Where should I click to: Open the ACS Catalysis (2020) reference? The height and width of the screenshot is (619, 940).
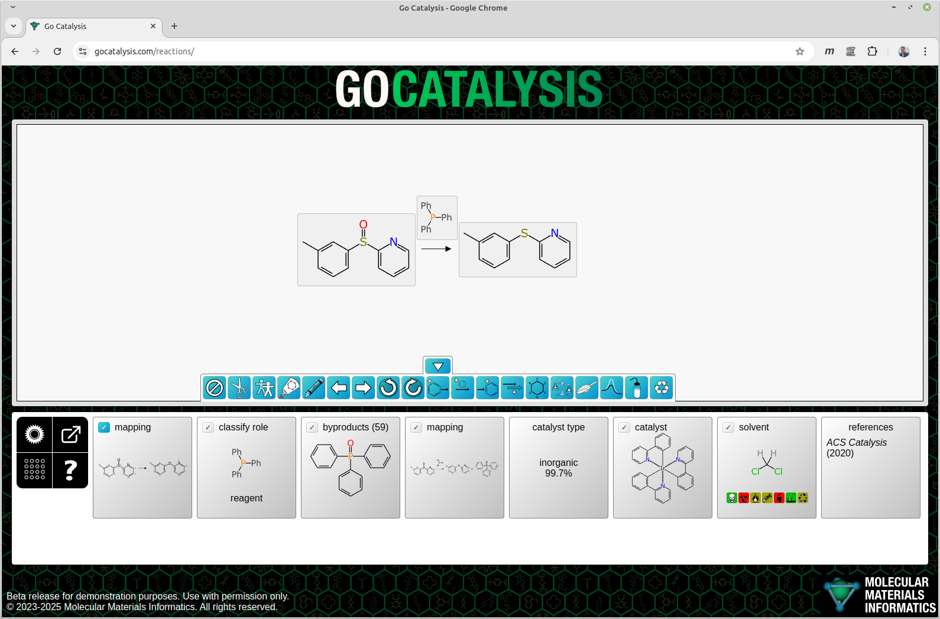tap(856, 448)
